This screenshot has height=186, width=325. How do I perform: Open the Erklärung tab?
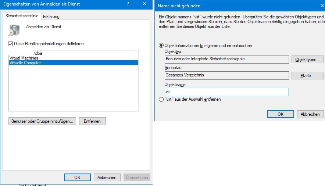pos(51,17)
